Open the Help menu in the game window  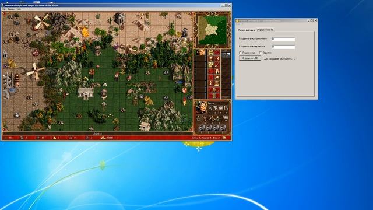pyautogui.click(x=19, y=9)
